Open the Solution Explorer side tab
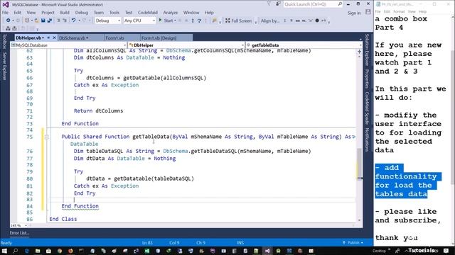Image resolution: width=455 pixels, height=255 pixels. (367, 50)
